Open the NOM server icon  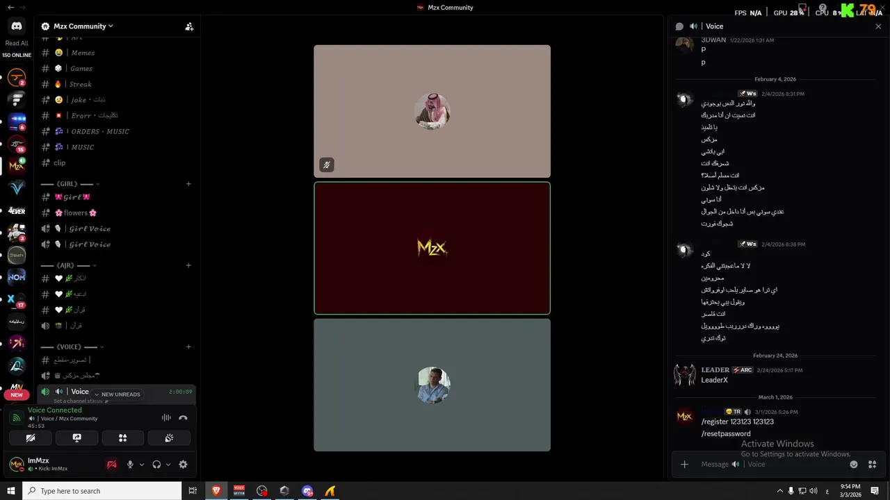(x=17, y=277)
